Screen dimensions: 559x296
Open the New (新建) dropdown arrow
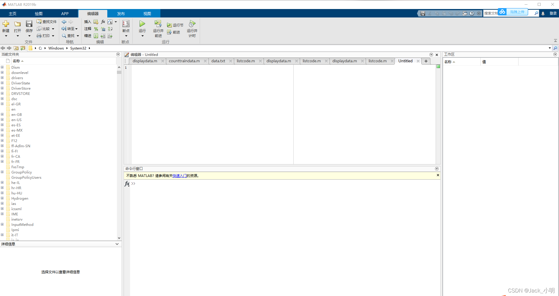(x=6, y=36)
